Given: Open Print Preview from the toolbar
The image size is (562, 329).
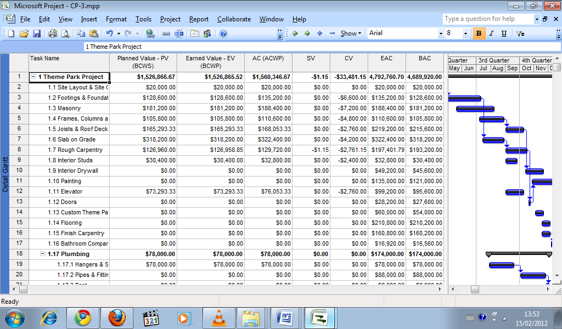Looking at the screenshot, I should pyautogui.click(x=65, y=33).
